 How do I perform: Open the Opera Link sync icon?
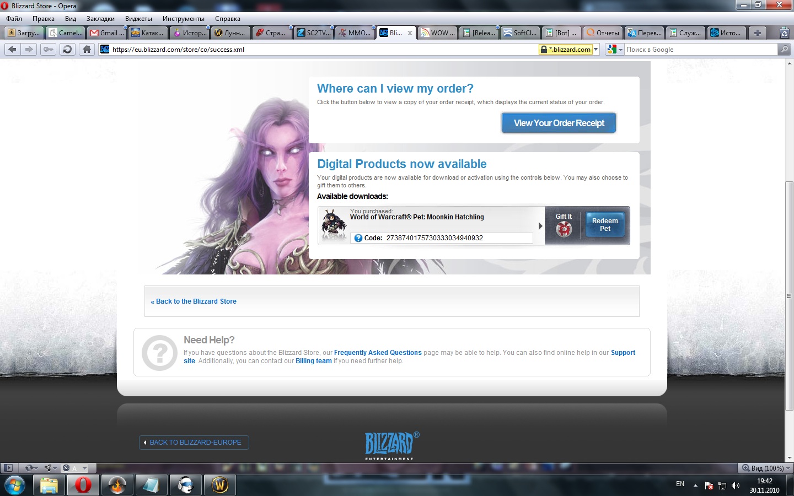pyautogui.click(x=28, y=468)
